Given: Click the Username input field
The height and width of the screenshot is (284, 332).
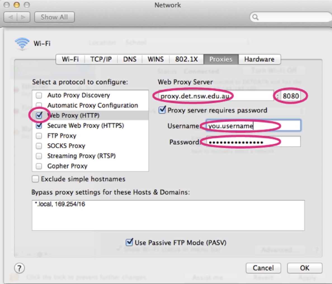Looking at the screenshot, I should (253, 126).
